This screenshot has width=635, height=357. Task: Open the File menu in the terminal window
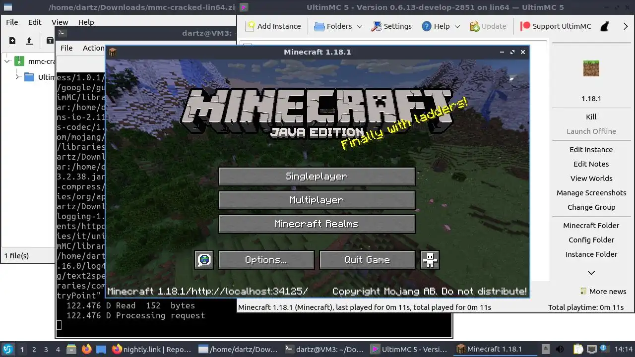66,48
